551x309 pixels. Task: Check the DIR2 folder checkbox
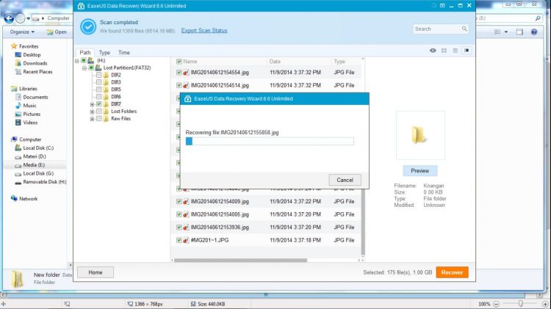[x=99, y=75]
